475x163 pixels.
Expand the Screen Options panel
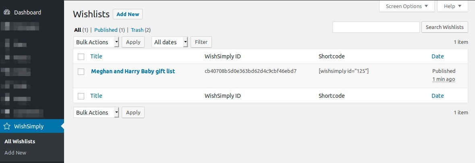click(407, 6)
